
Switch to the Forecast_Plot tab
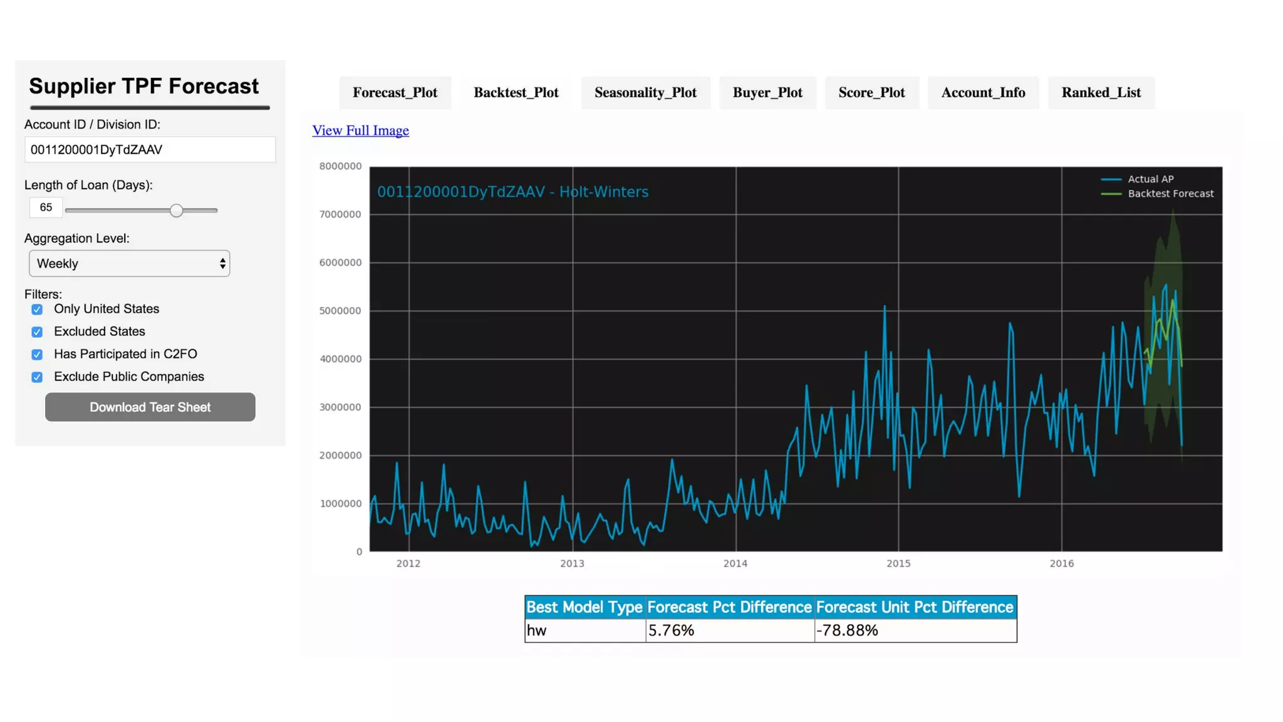click(395, 93)
